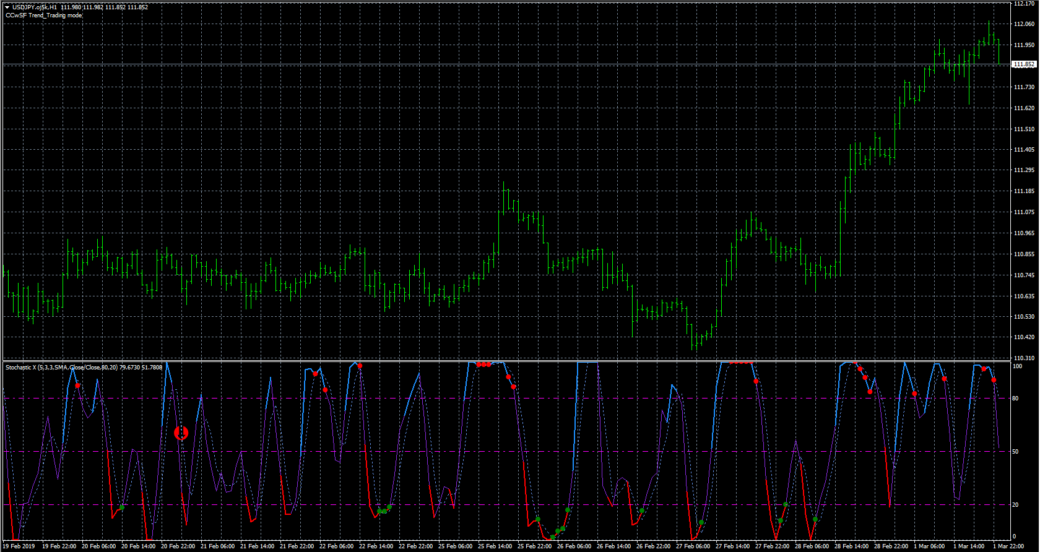1040x552 pixels.
Task: Select the green dot above 27 Feb 06:00
Action: 701,522
